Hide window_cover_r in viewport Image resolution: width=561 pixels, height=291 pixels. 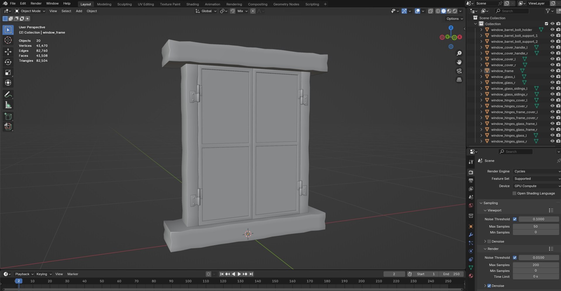[x=552, y=65]
